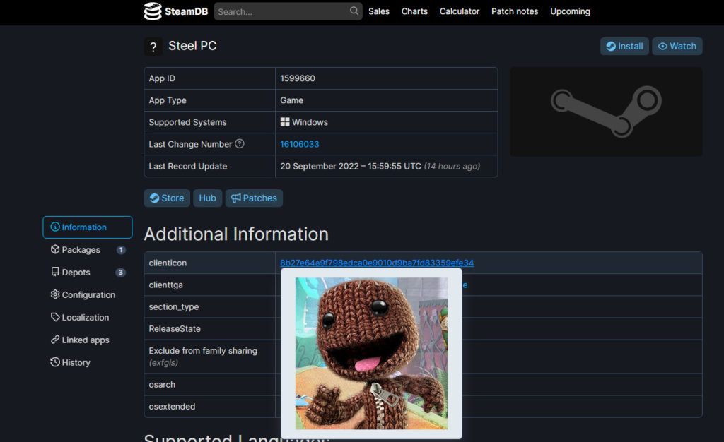724x442 pixels.
Task: Select the Depots sidebar tab
Action: [87, 273]
